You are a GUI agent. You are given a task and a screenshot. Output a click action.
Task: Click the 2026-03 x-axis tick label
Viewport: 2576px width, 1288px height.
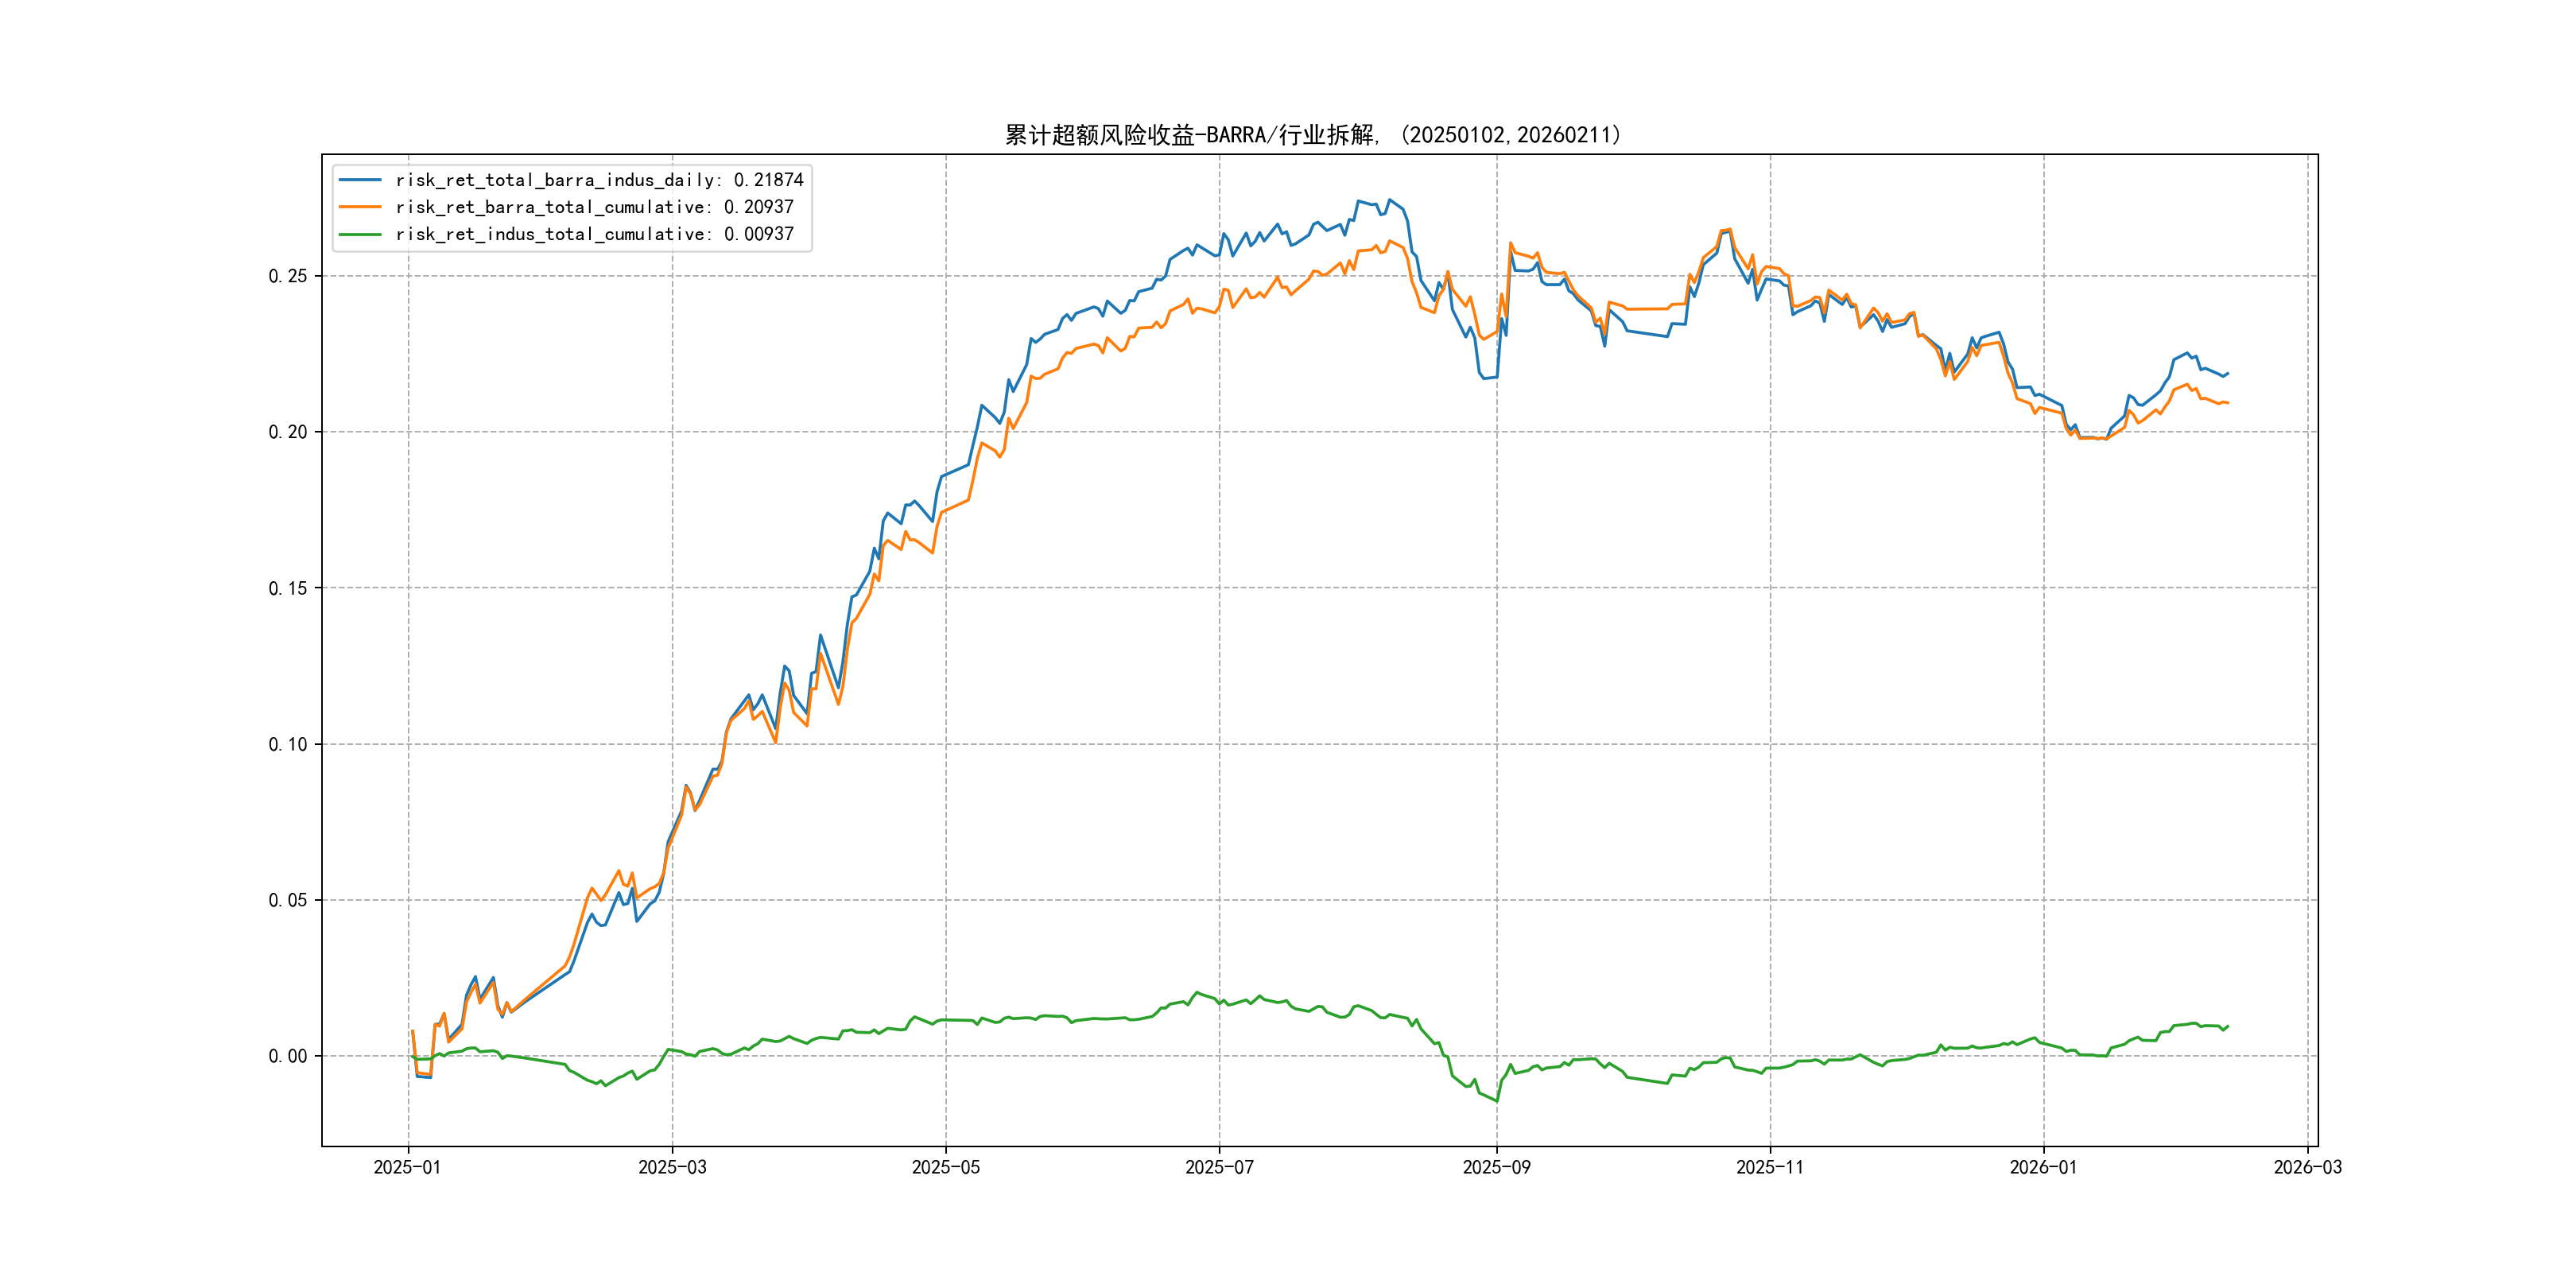2307,1167
